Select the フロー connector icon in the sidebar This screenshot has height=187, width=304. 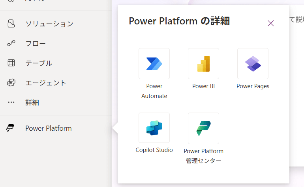coord(11,43)
